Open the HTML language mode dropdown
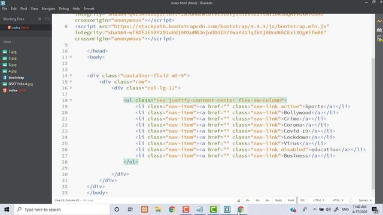Screen dimensions: 383x215 click(x=338, y=201)
